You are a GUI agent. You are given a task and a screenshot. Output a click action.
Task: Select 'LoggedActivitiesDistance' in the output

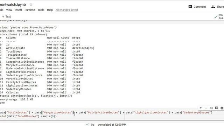[x=25, y=62]
